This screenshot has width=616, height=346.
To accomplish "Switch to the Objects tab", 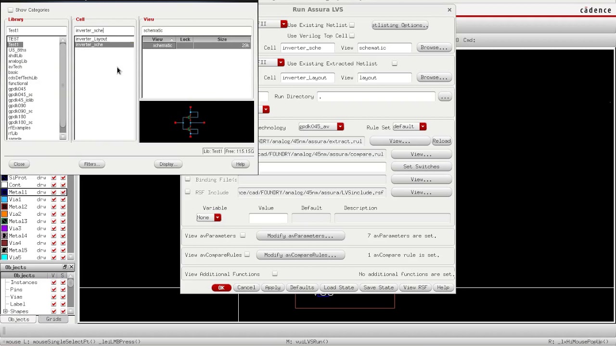I will pos(19,320).
